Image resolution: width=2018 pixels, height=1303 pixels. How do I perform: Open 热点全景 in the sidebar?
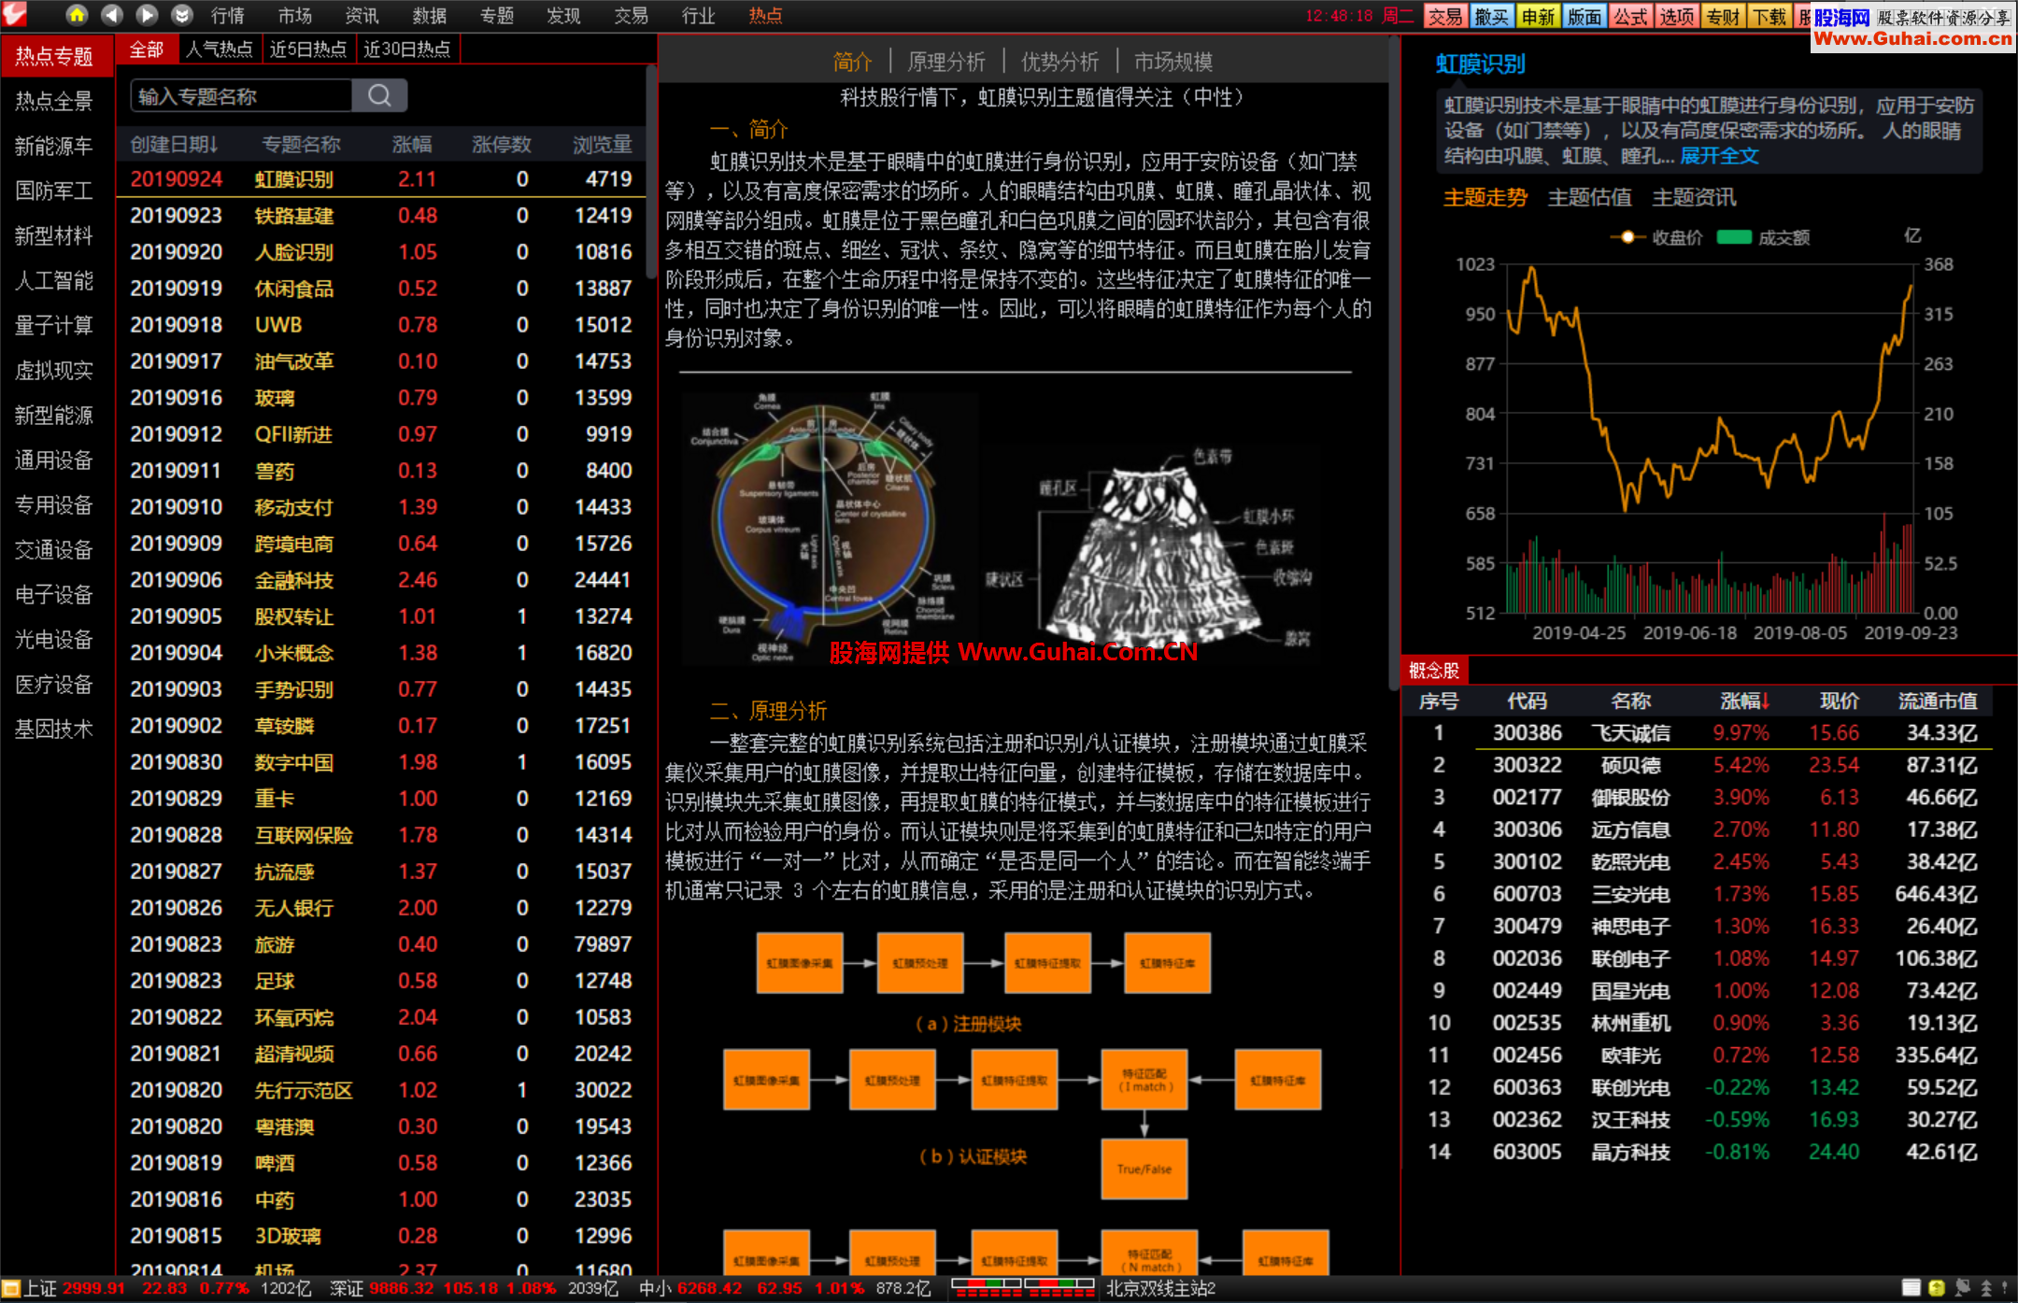click(x=54, y=101)
